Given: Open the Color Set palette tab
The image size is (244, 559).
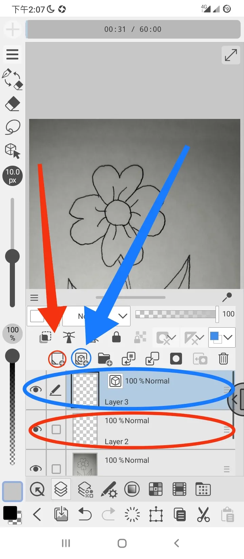Looking at the screenshot, I should point(156,489).
